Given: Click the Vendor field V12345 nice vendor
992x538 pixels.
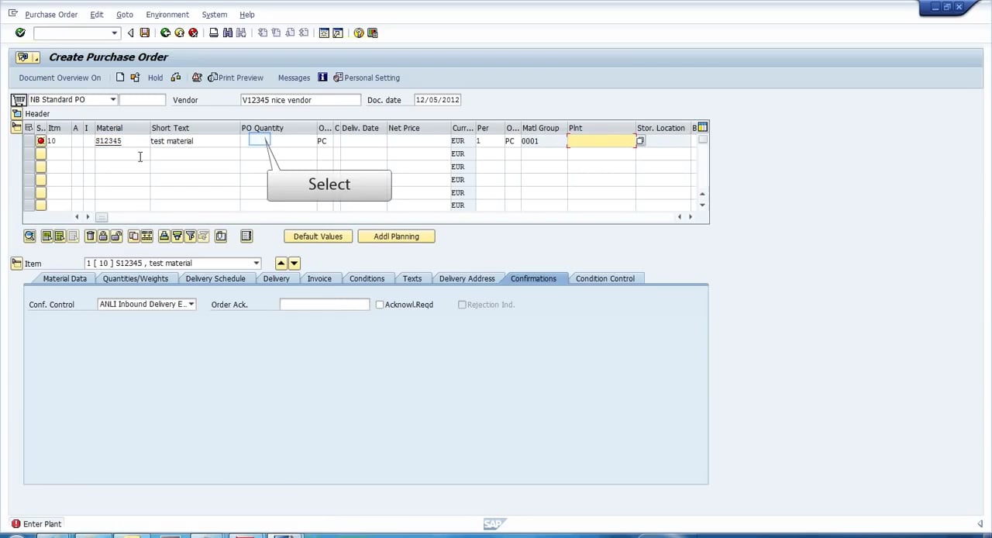Looking at the screenshot, I should pos(301,100).
